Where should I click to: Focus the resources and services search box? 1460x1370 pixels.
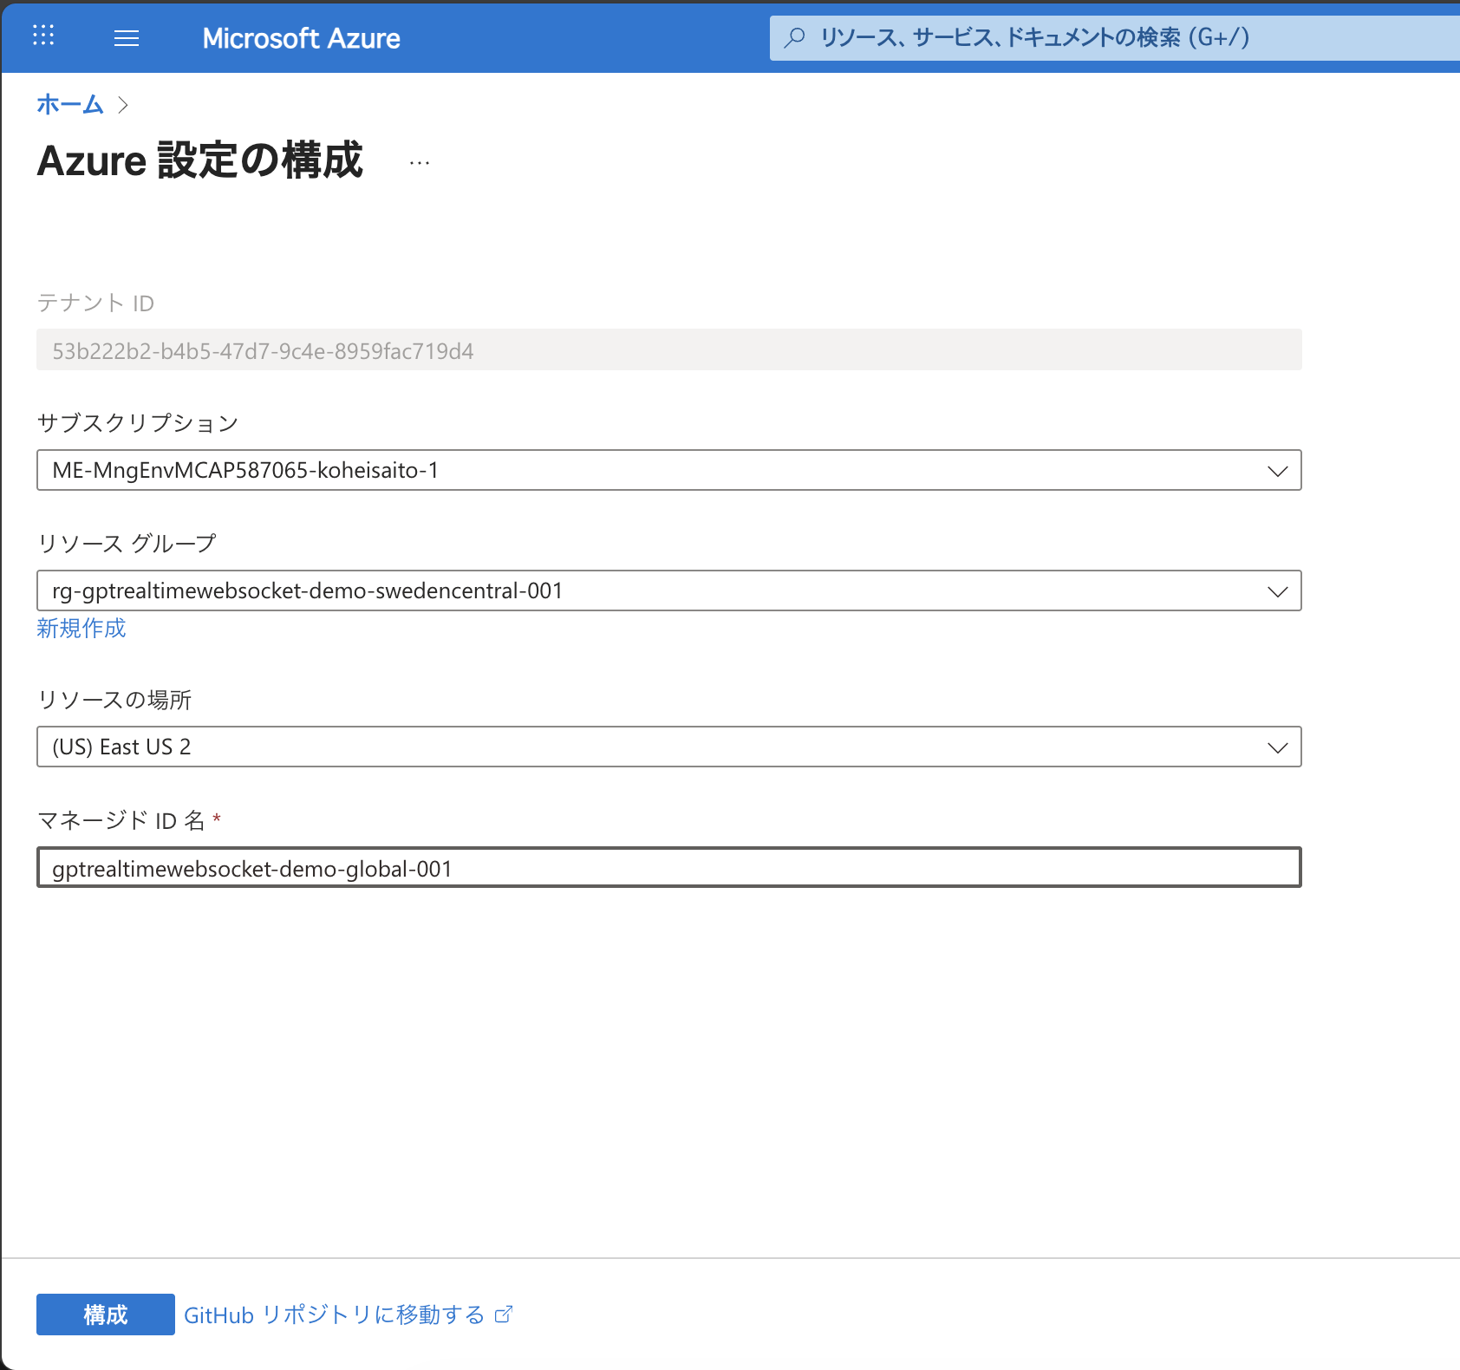[1115, 37]
